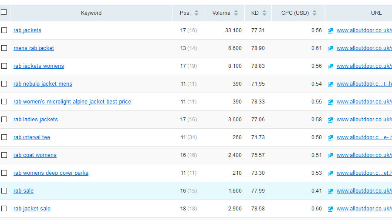This screenshot has height=220, width=392.
Task: Sort table by Volume column arrows
Action: [x=236, y=13]
